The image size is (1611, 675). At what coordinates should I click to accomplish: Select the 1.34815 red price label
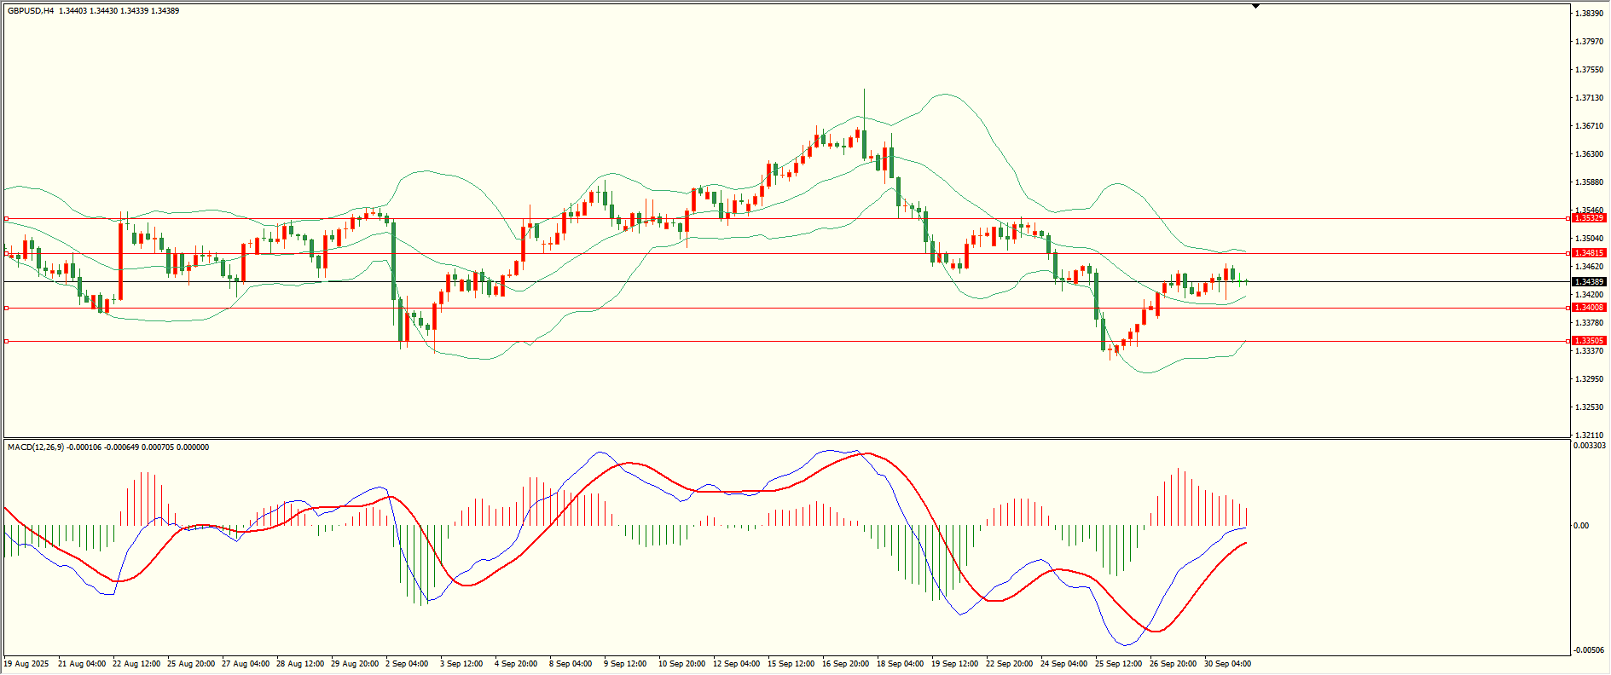pos(1589,253)
